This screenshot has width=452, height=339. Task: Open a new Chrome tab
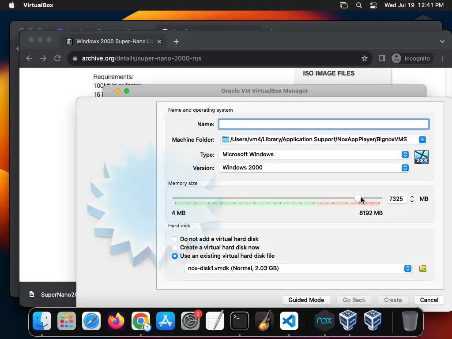coord(176,41)
